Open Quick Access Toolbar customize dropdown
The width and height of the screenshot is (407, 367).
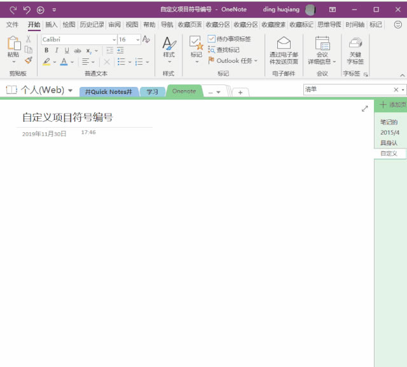coord(54,10)
